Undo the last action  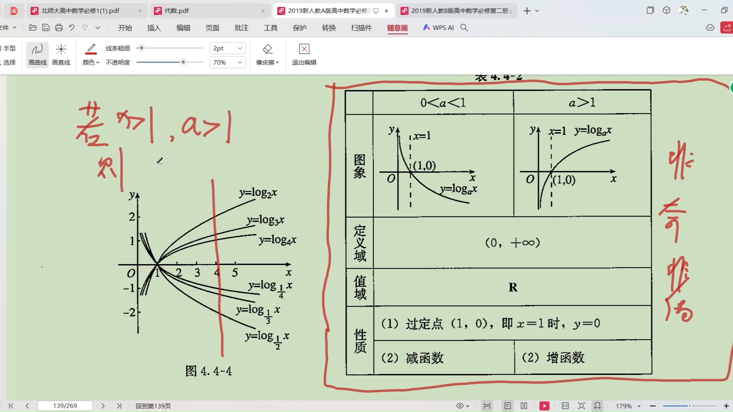click(x=72, y=27)
